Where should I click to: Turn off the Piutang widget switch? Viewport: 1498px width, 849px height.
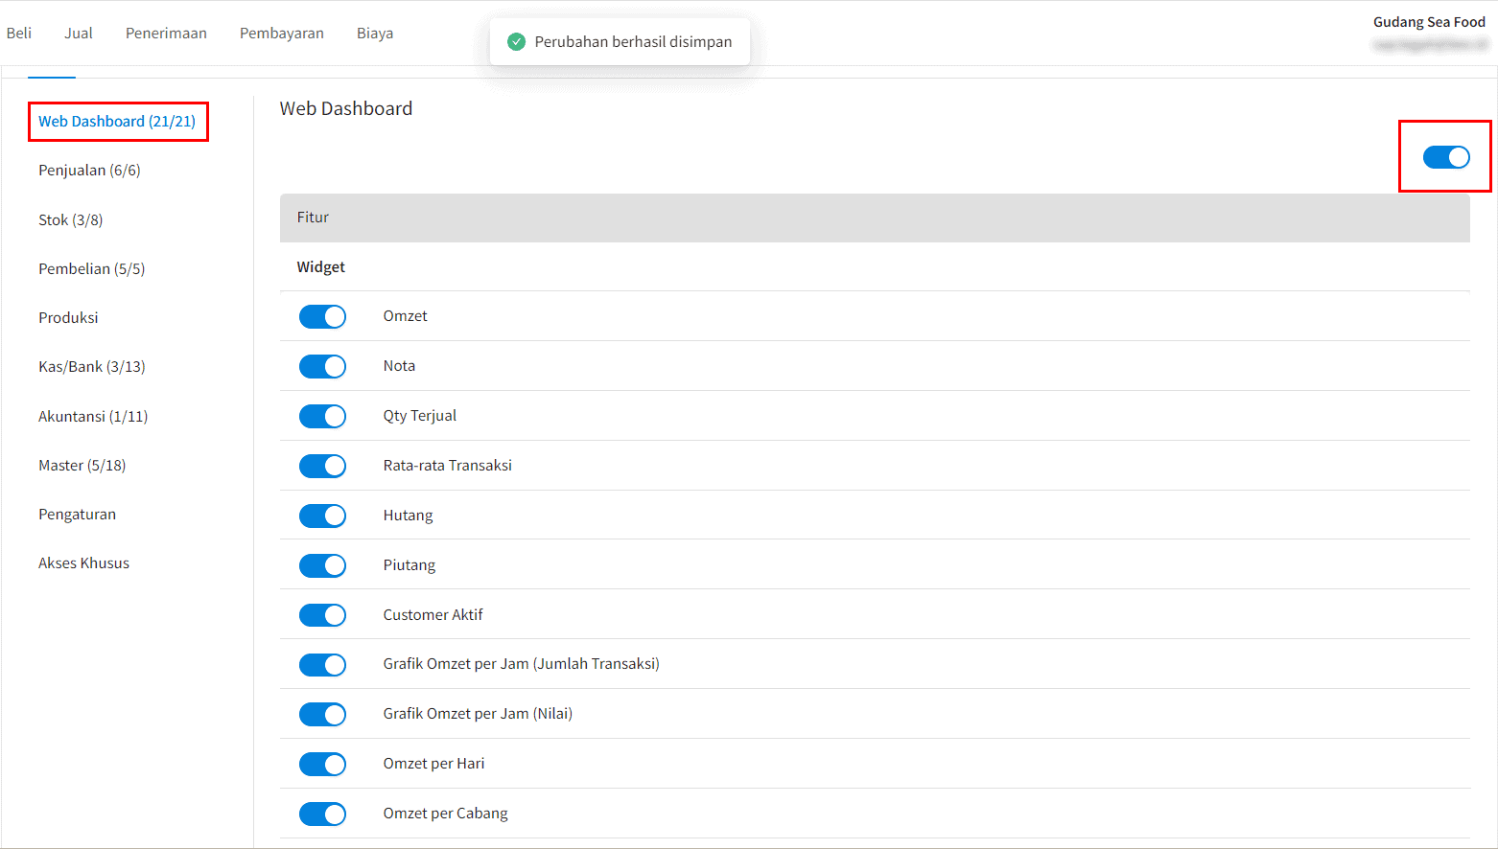(x=322, y=565)
